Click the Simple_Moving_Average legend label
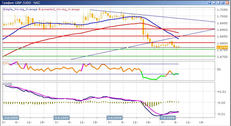 tap(20, 9)
